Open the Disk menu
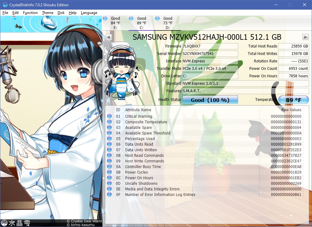 point(61,13)
